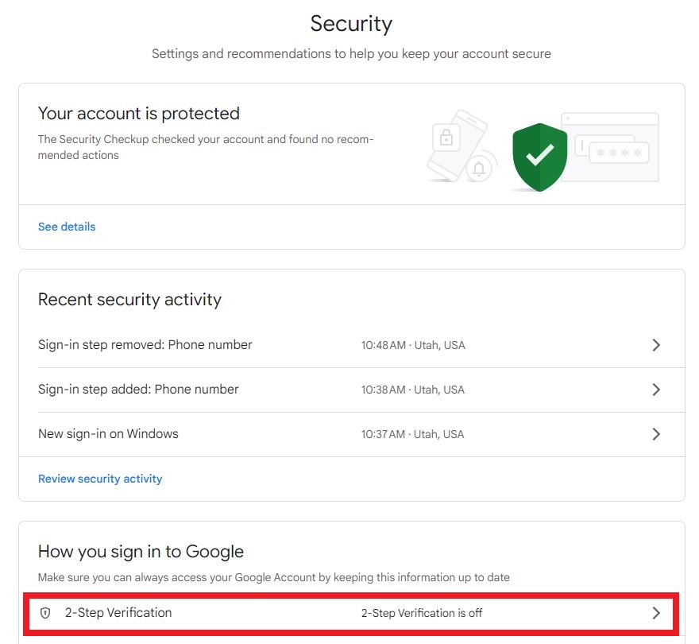Select 'Sign-in step removed: Phone number' entry
Screen dimensions: 699x644
coord(145,345)
